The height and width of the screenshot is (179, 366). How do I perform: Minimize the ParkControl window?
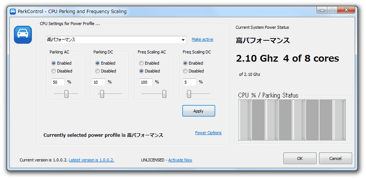pyautogui.click(x=322, y=10)
